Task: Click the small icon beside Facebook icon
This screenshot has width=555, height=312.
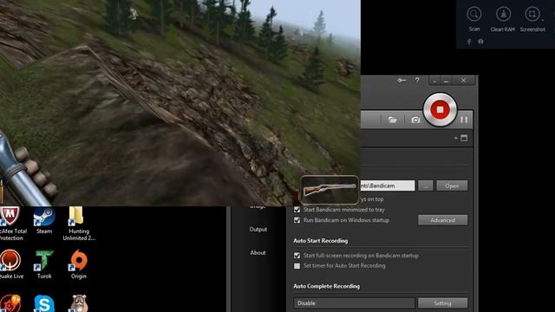Action: click(x=480, y=42)
